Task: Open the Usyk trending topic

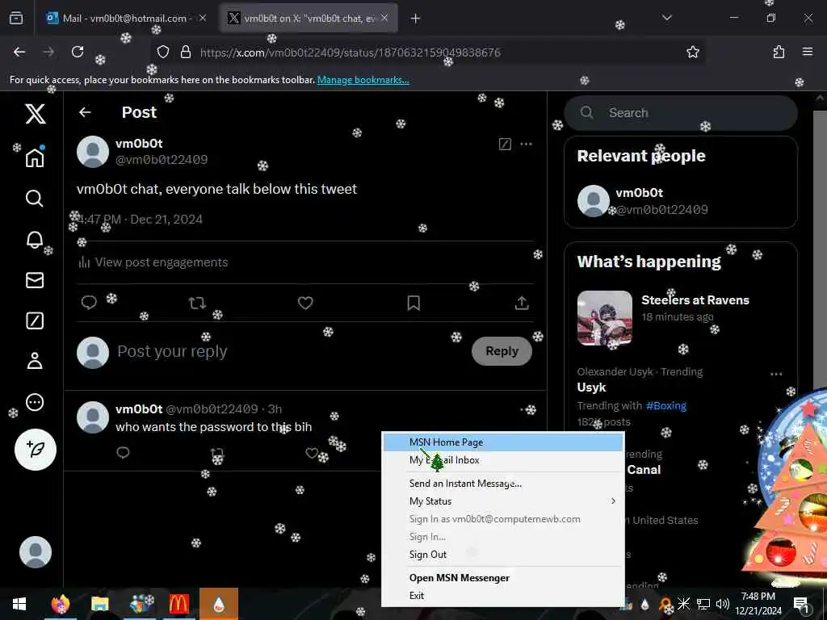Action: pos(591,387)
